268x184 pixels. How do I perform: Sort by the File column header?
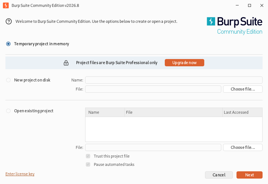pos(173,112)
